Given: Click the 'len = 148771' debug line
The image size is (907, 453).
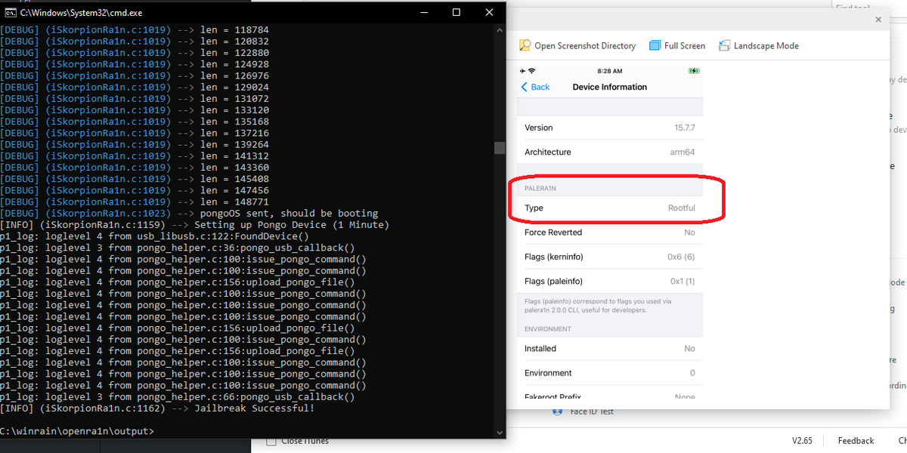Looking at the screenshot, I should tap(135, 202).
